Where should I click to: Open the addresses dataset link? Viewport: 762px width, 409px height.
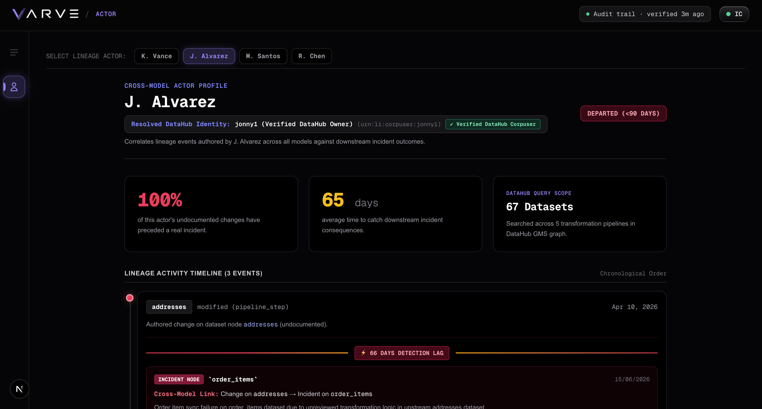261,324
